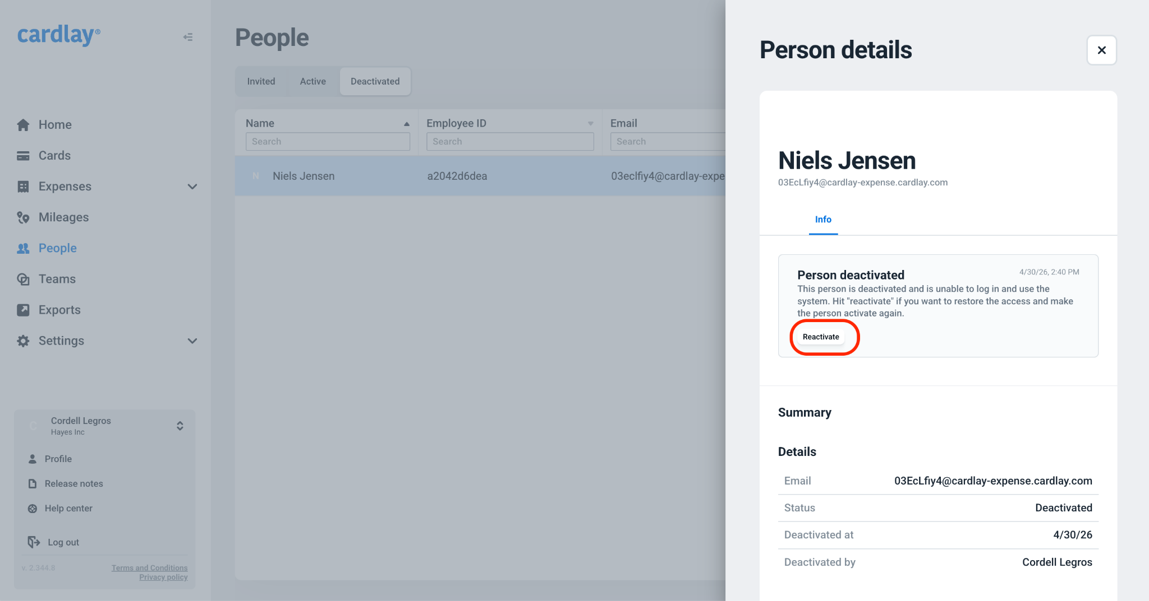Click employee ID a2042d6dea
This screenshot has width=1149, height=601.
457,176
